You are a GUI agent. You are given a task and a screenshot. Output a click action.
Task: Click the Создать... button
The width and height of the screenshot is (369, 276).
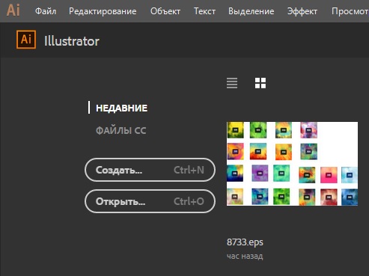[x=150, y=170]
